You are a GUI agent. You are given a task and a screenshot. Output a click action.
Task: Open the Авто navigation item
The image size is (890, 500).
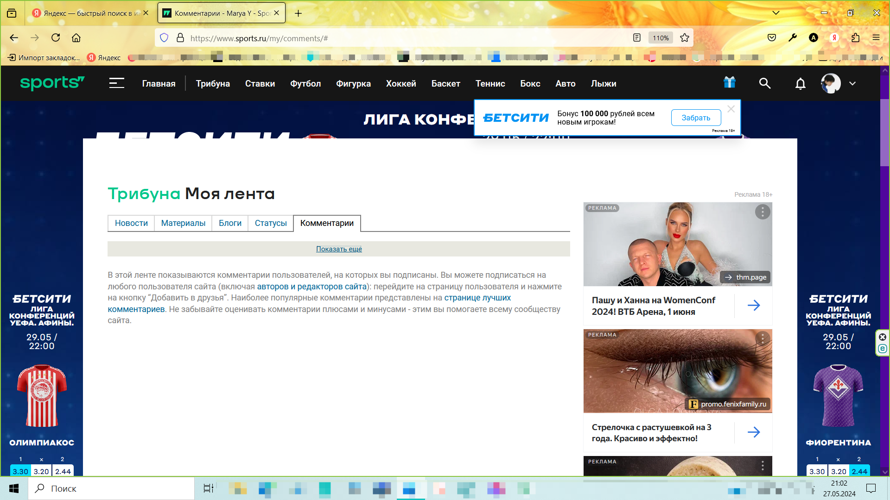[x=566, y=83]
